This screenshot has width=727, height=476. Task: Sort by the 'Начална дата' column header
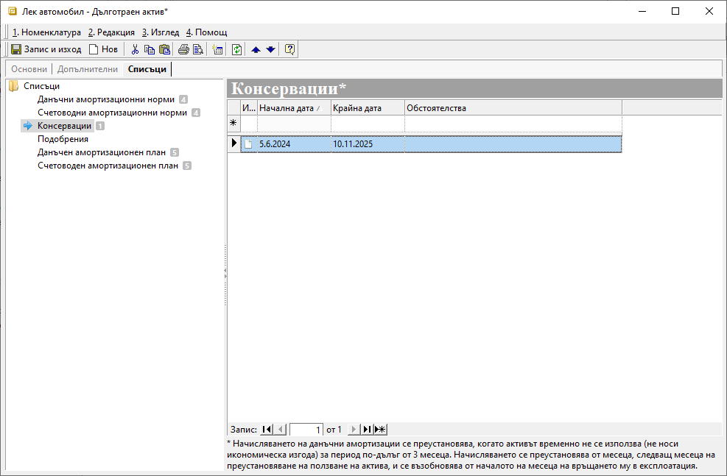tap(287, 108)
